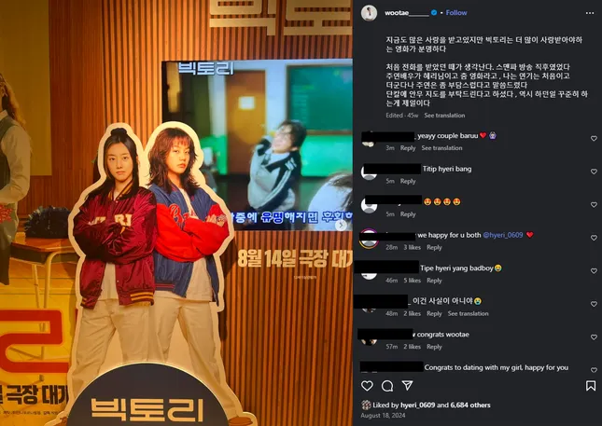Click the Follow button
602x426 pixels.
pyautogui.click(x=456, y=13)
